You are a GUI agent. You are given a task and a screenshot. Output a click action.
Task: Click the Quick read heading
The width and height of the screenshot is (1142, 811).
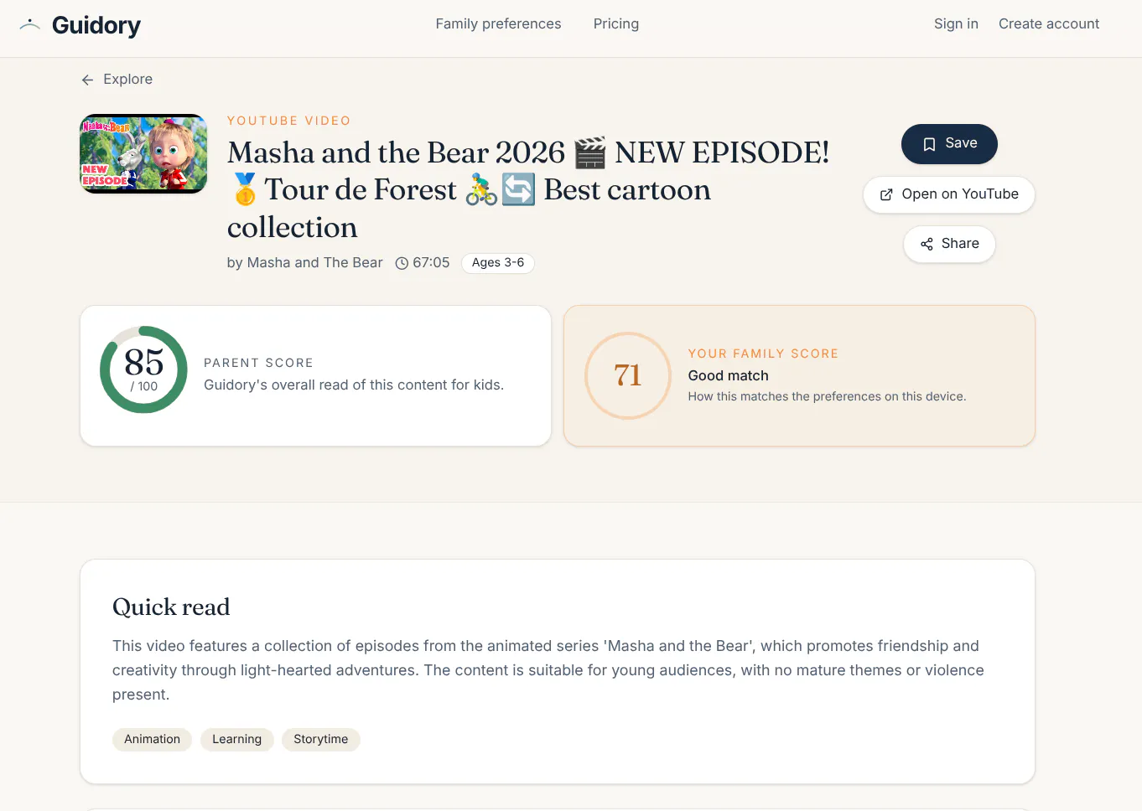(171, 607)
